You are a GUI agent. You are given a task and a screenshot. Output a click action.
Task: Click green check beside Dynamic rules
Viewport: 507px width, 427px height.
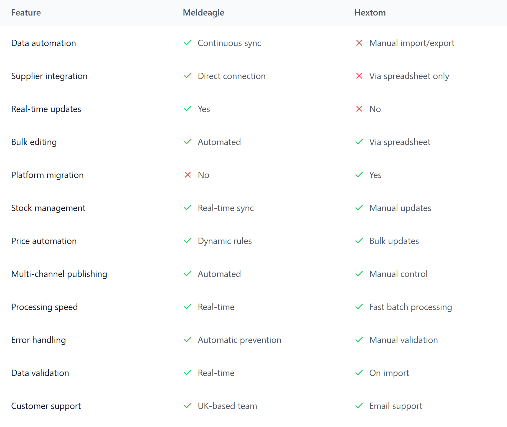[x=188, y=241]
